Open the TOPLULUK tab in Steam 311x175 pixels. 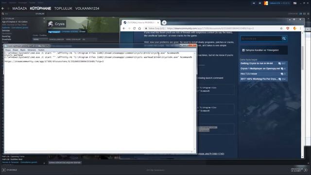point(63,9)
